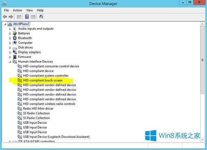Click the Forward arrow toolbar icon
Image resolution: width=207 pixels, height=150 pixels.
tap(11, 17)
